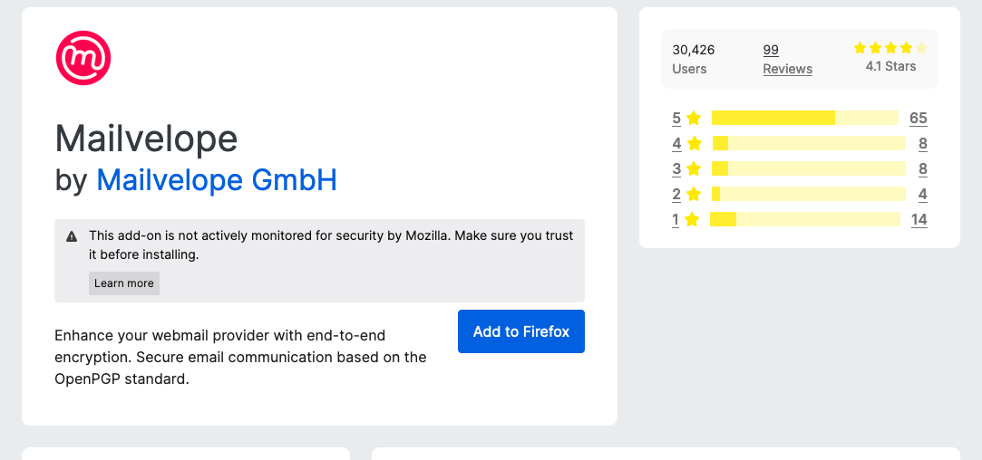Open the 14 one-star reviews count
Viewport: 982px width, 460px height.
919,220
